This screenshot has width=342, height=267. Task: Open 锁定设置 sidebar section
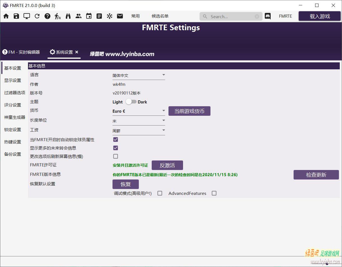13,129
